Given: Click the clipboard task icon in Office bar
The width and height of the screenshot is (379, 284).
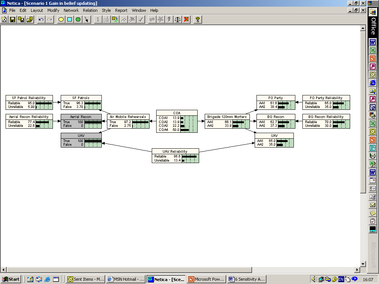Looking at the screenshot, I should click(x=373, y=221).
